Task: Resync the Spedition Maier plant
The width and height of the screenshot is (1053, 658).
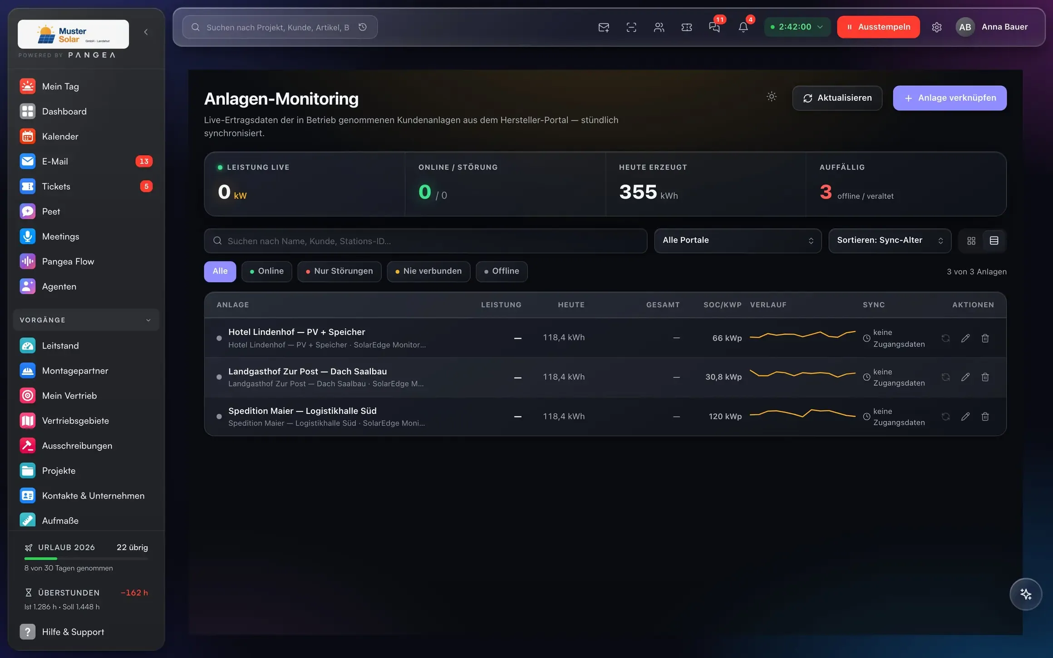Action: (946, 417)
